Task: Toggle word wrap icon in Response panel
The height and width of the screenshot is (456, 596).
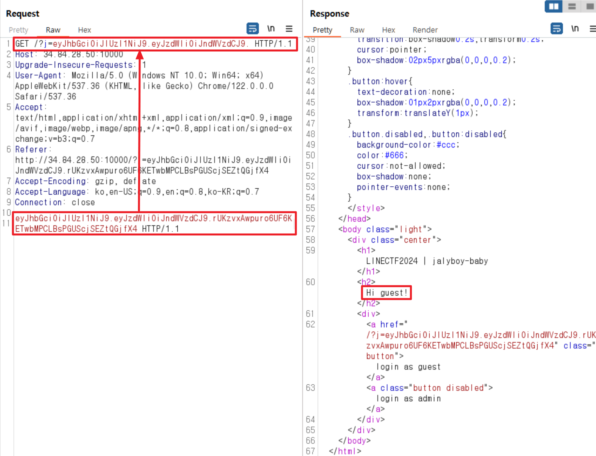Action: tap(556, 29)
